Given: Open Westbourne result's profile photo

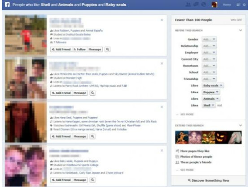Looking at the screenshot, I should (x=26, y=166).
